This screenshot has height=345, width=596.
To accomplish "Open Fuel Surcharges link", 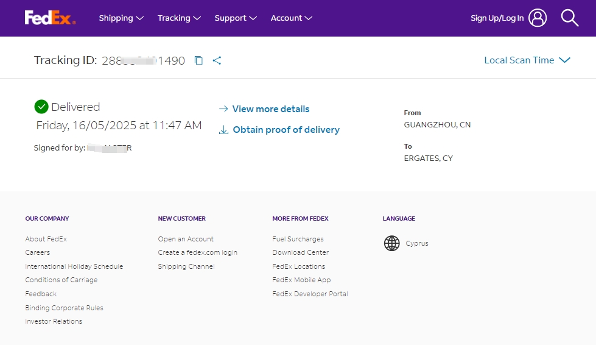I will click(298, 239).
